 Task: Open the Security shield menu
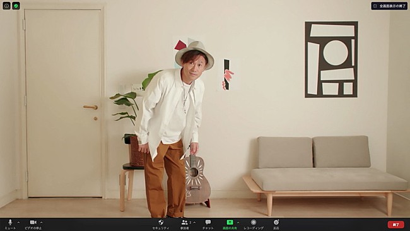click(161, 225)
